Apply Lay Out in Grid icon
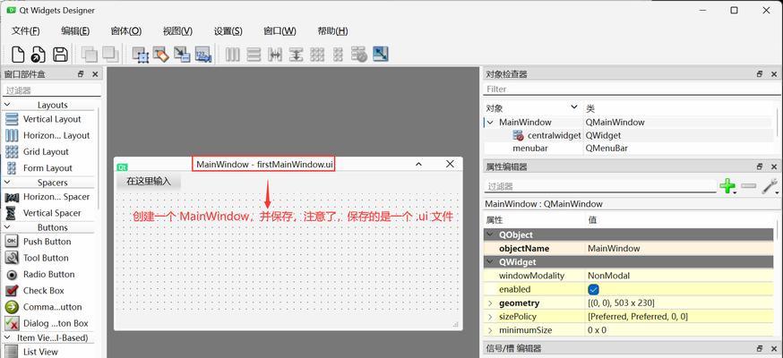This screenshot has width=783, height=358. pyautogui.click(x=317, y=54)
